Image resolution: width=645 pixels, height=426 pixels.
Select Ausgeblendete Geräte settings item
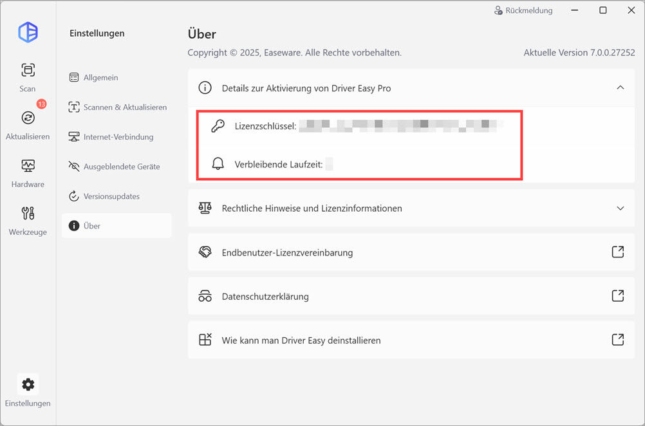pos(117,167)
